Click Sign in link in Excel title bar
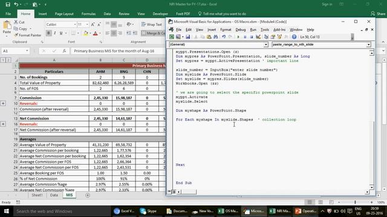The width and height of the screenshot is (387, 217). pos(327,4)
